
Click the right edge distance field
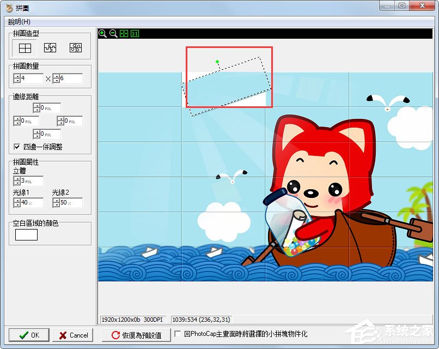click(x=73, y=121)
